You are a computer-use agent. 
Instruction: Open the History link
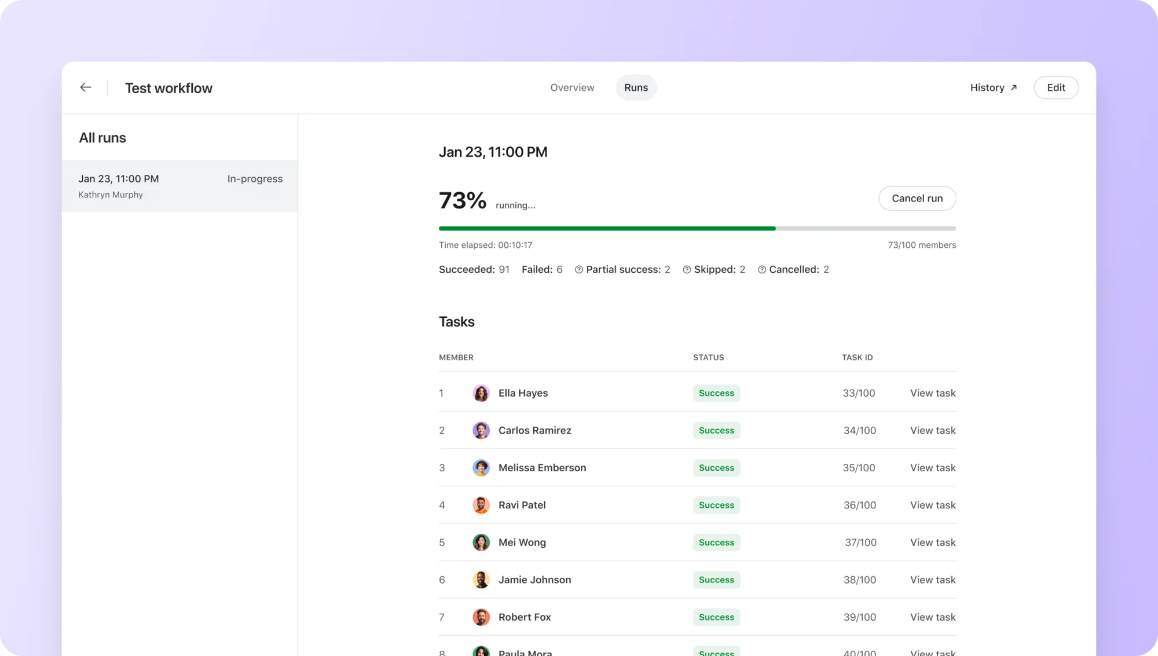pyautogui.click(x=994, y=87)
